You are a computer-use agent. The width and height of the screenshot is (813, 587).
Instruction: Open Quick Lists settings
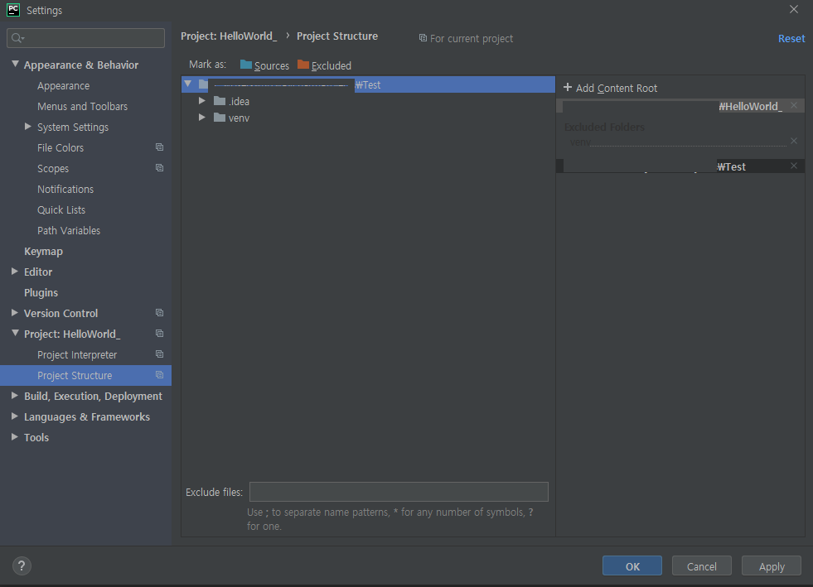(61, 209)
